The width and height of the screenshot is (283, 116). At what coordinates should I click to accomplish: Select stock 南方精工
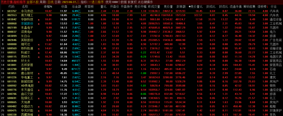point(27,15)
